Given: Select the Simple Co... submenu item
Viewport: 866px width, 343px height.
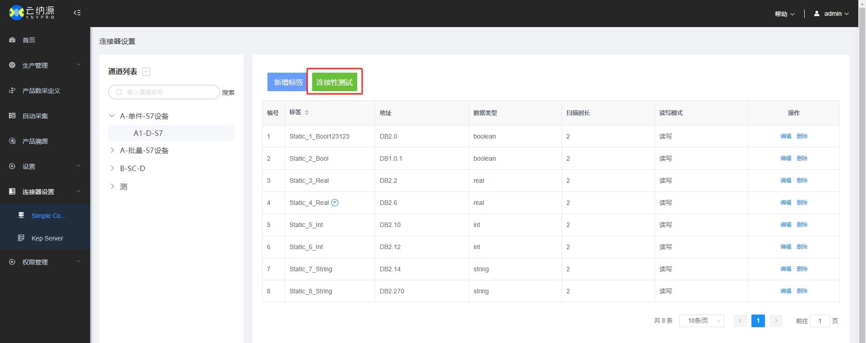Looking at the screenshot, I should point(49,216).
